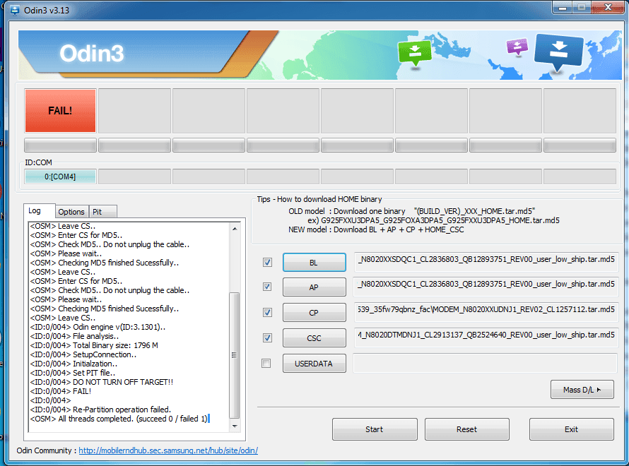629x466 pixels.
Task: Click the USERDATA button
Action: (314, 364)
